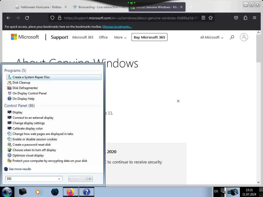Toggle reader view icon
The image size is (263, 197).
point(203,18)
